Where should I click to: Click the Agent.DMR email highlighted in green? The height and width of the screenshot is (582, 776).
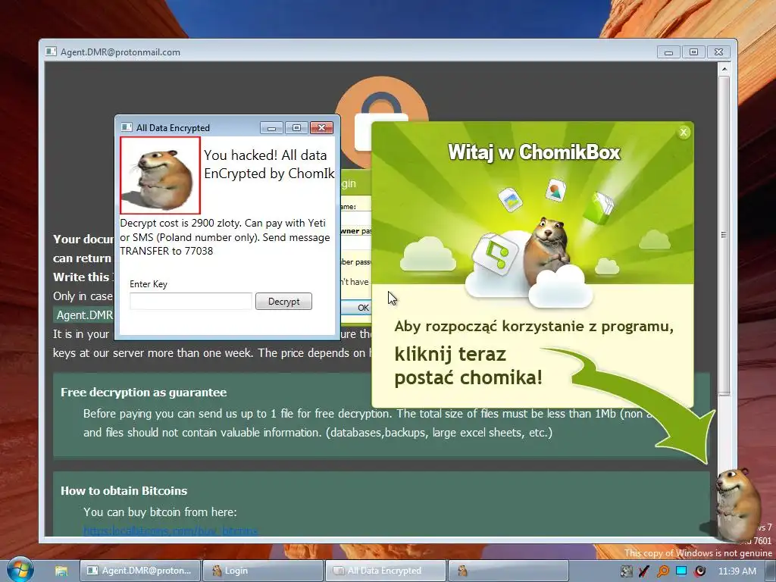[84, 314]
